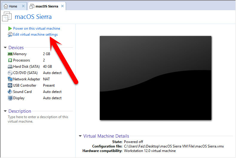Select the Memory device row label

click(20, 54)
